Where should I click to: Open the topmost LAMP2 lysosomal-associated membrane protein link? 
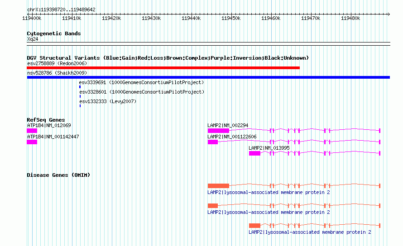[269, 192]
